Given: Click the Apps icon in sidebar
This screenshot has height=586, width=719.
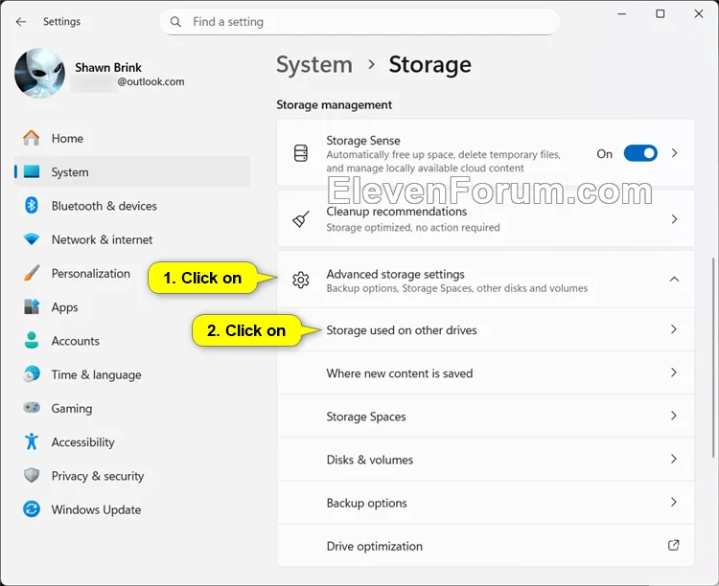Looking at the screenshot, I should (x=32, y=306).
